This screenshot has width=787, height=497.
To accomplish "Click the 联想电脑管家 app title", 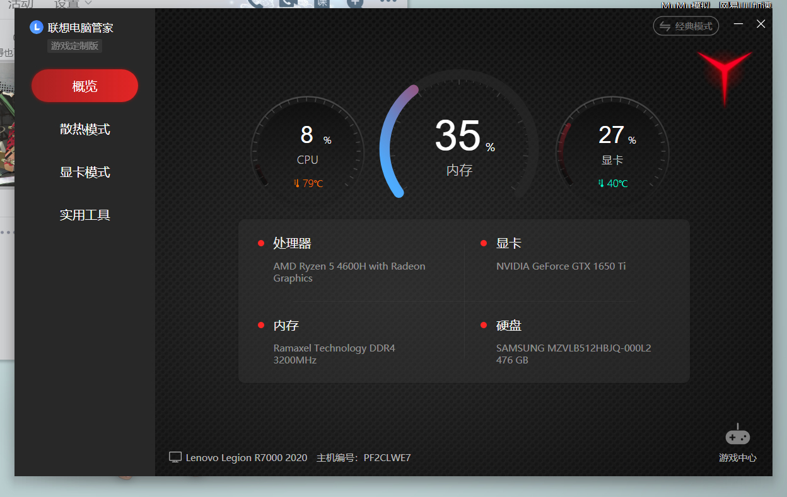I will tap(81, 28).
